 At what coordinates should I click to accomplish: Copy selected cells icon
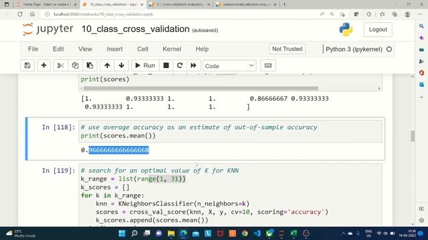pyautogui.click(x=75, y=65)
